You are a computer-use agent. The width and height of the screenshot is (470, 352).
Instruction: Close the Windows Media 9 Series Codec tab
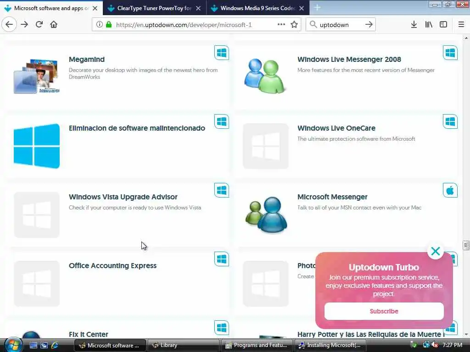pos(302,8)
